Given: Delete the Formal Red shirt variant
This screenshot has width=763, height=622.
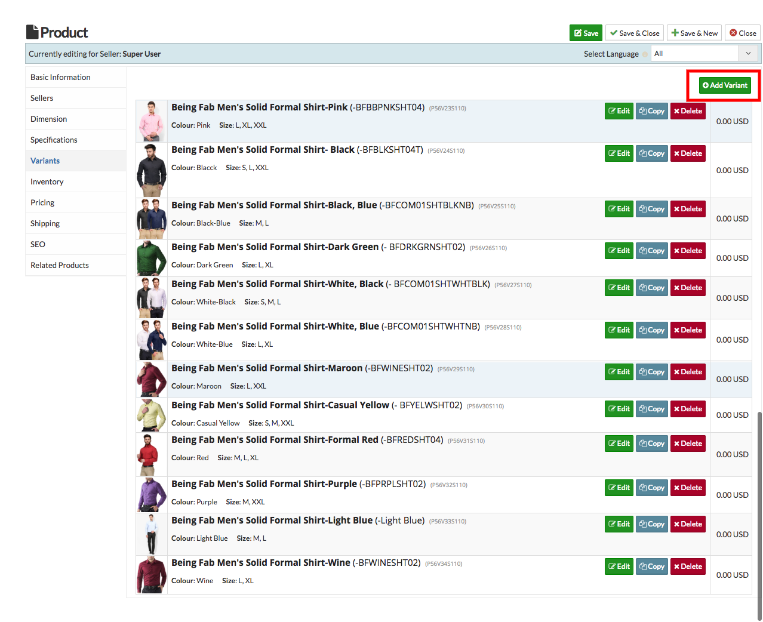Looking at the screenshot, I should point(688,444).
